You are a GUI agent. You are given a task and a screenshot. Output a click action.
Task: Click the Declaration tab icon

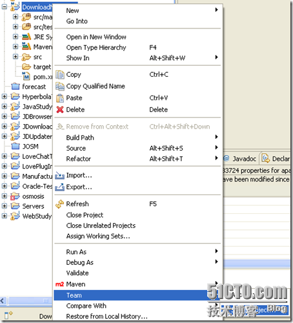pyautogui.click(x=265, y=158)
